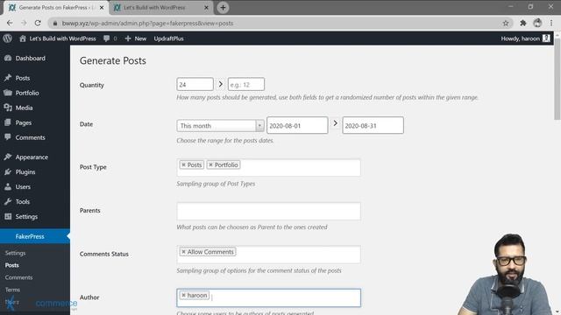This screenshot has width=561, height=315.
Task: Reload the current page
Action: (x=38, y=24)
